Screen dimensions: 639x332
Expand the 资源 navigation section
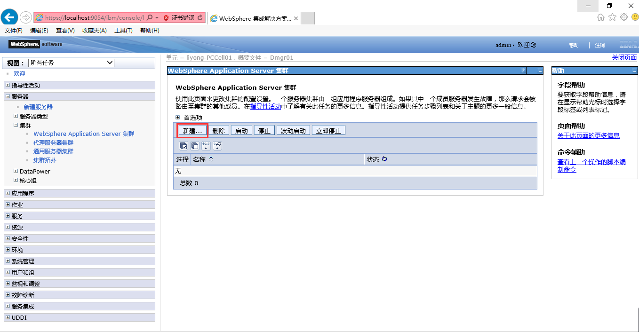[7, 227]
